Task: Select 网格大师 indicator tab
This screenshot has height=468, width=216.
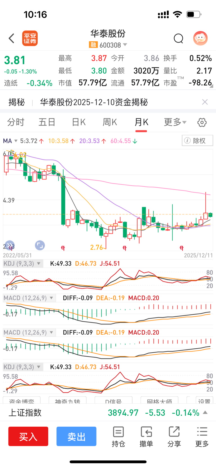Action: 159,400
